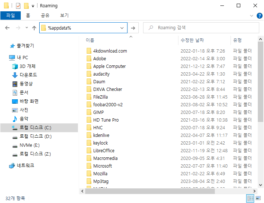Click the horizontal scrollbar left arrow
This screenshot has width=264, height=203.
pos(82,191)
